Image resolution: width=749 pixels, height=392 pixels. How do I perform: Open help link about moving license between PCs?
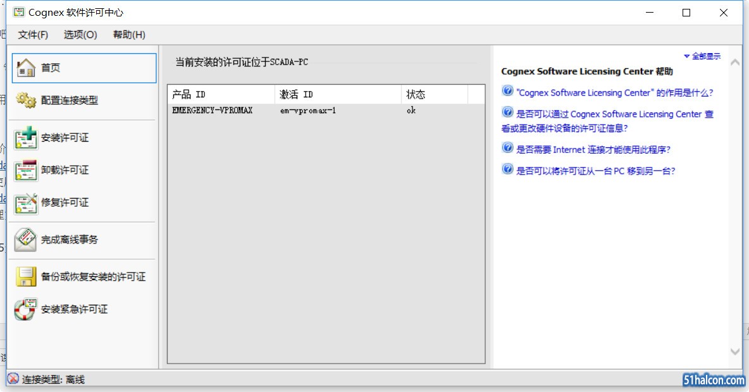[x=596, y=171]
